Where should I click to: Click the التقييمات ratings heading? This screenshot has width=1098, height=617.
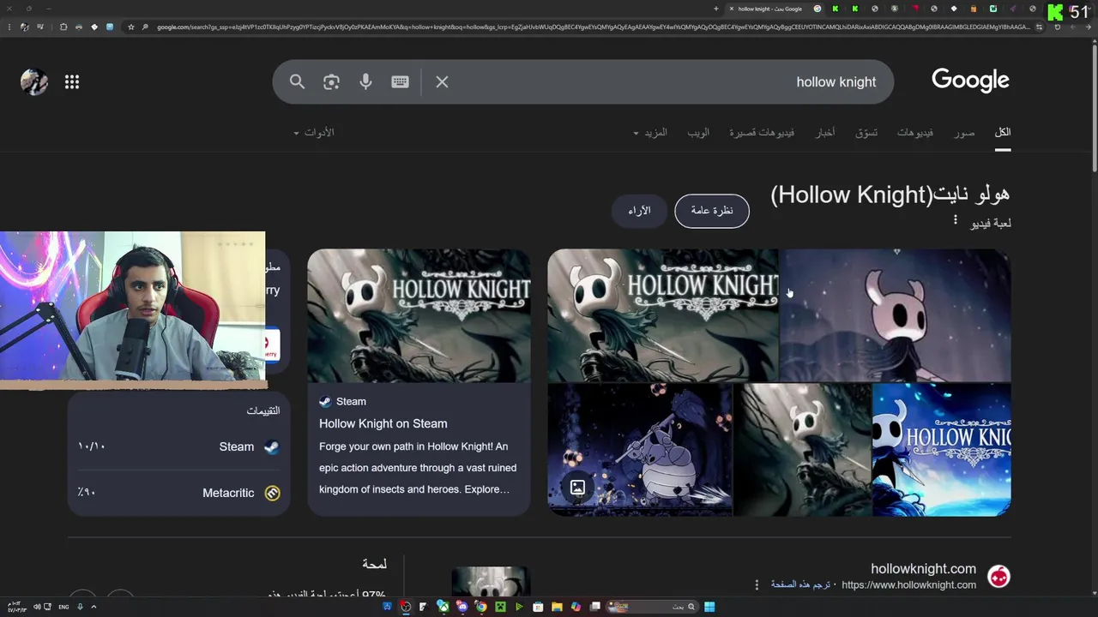click(263, 410)
